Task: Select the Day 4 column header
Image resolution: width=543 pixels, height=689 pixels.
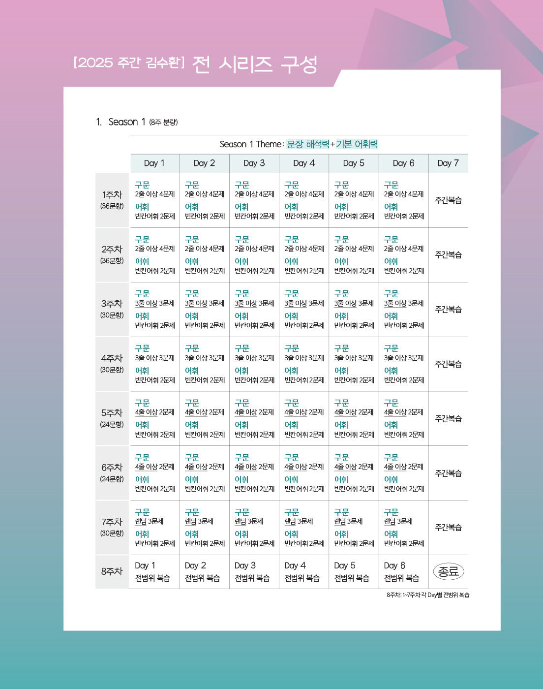Action: point(304,163)
